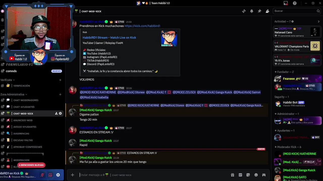Viewport: 323px width, 181px height.
Task: Jump to 6 menciones nuevas
Action: (x=31, y=165)
